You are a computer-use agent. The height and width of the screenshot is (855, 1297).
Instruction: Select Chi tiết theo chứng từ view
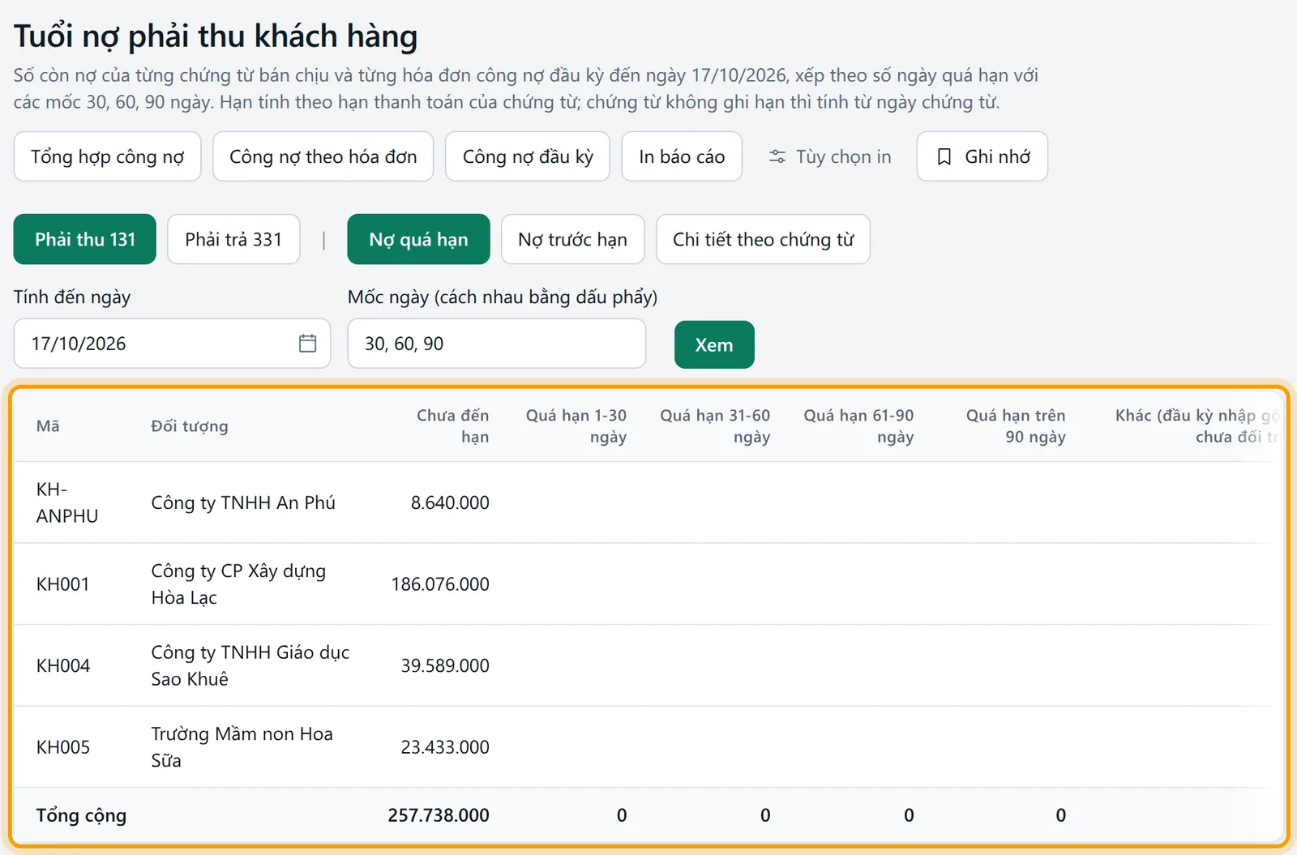[763, 239]
